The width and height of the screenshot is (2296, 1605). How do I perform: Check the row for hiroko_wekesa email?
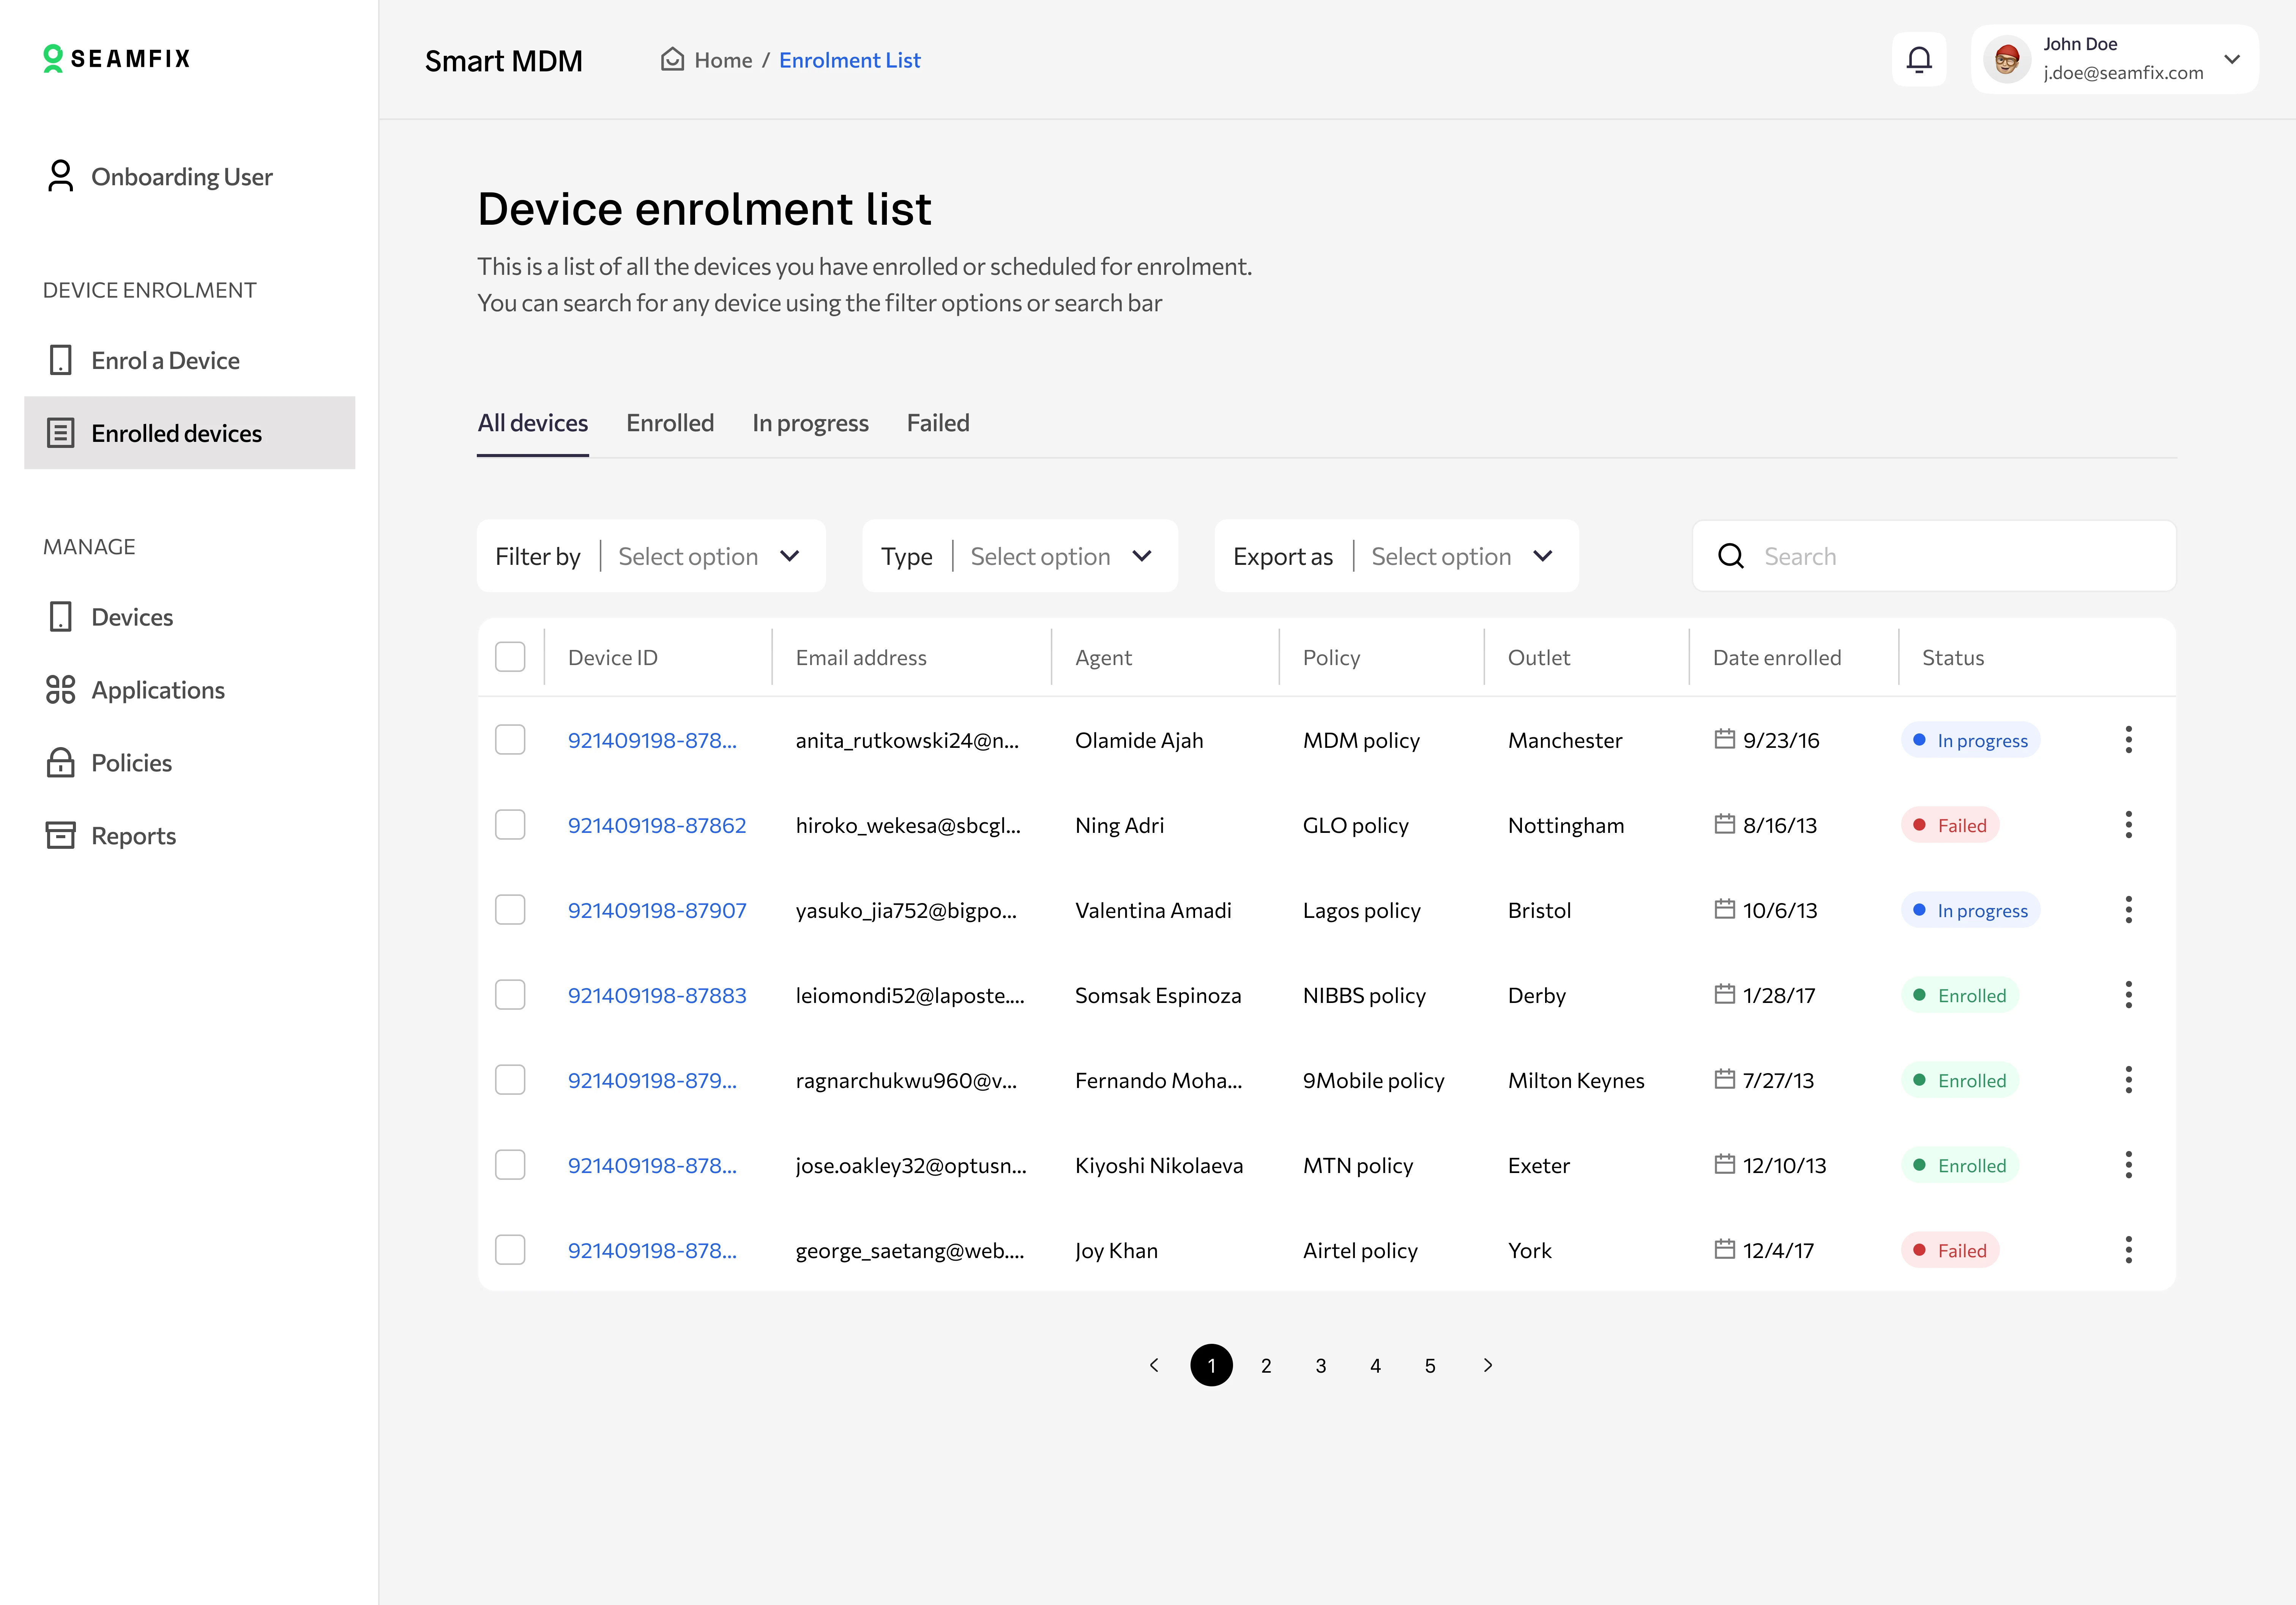coord(510,825)
